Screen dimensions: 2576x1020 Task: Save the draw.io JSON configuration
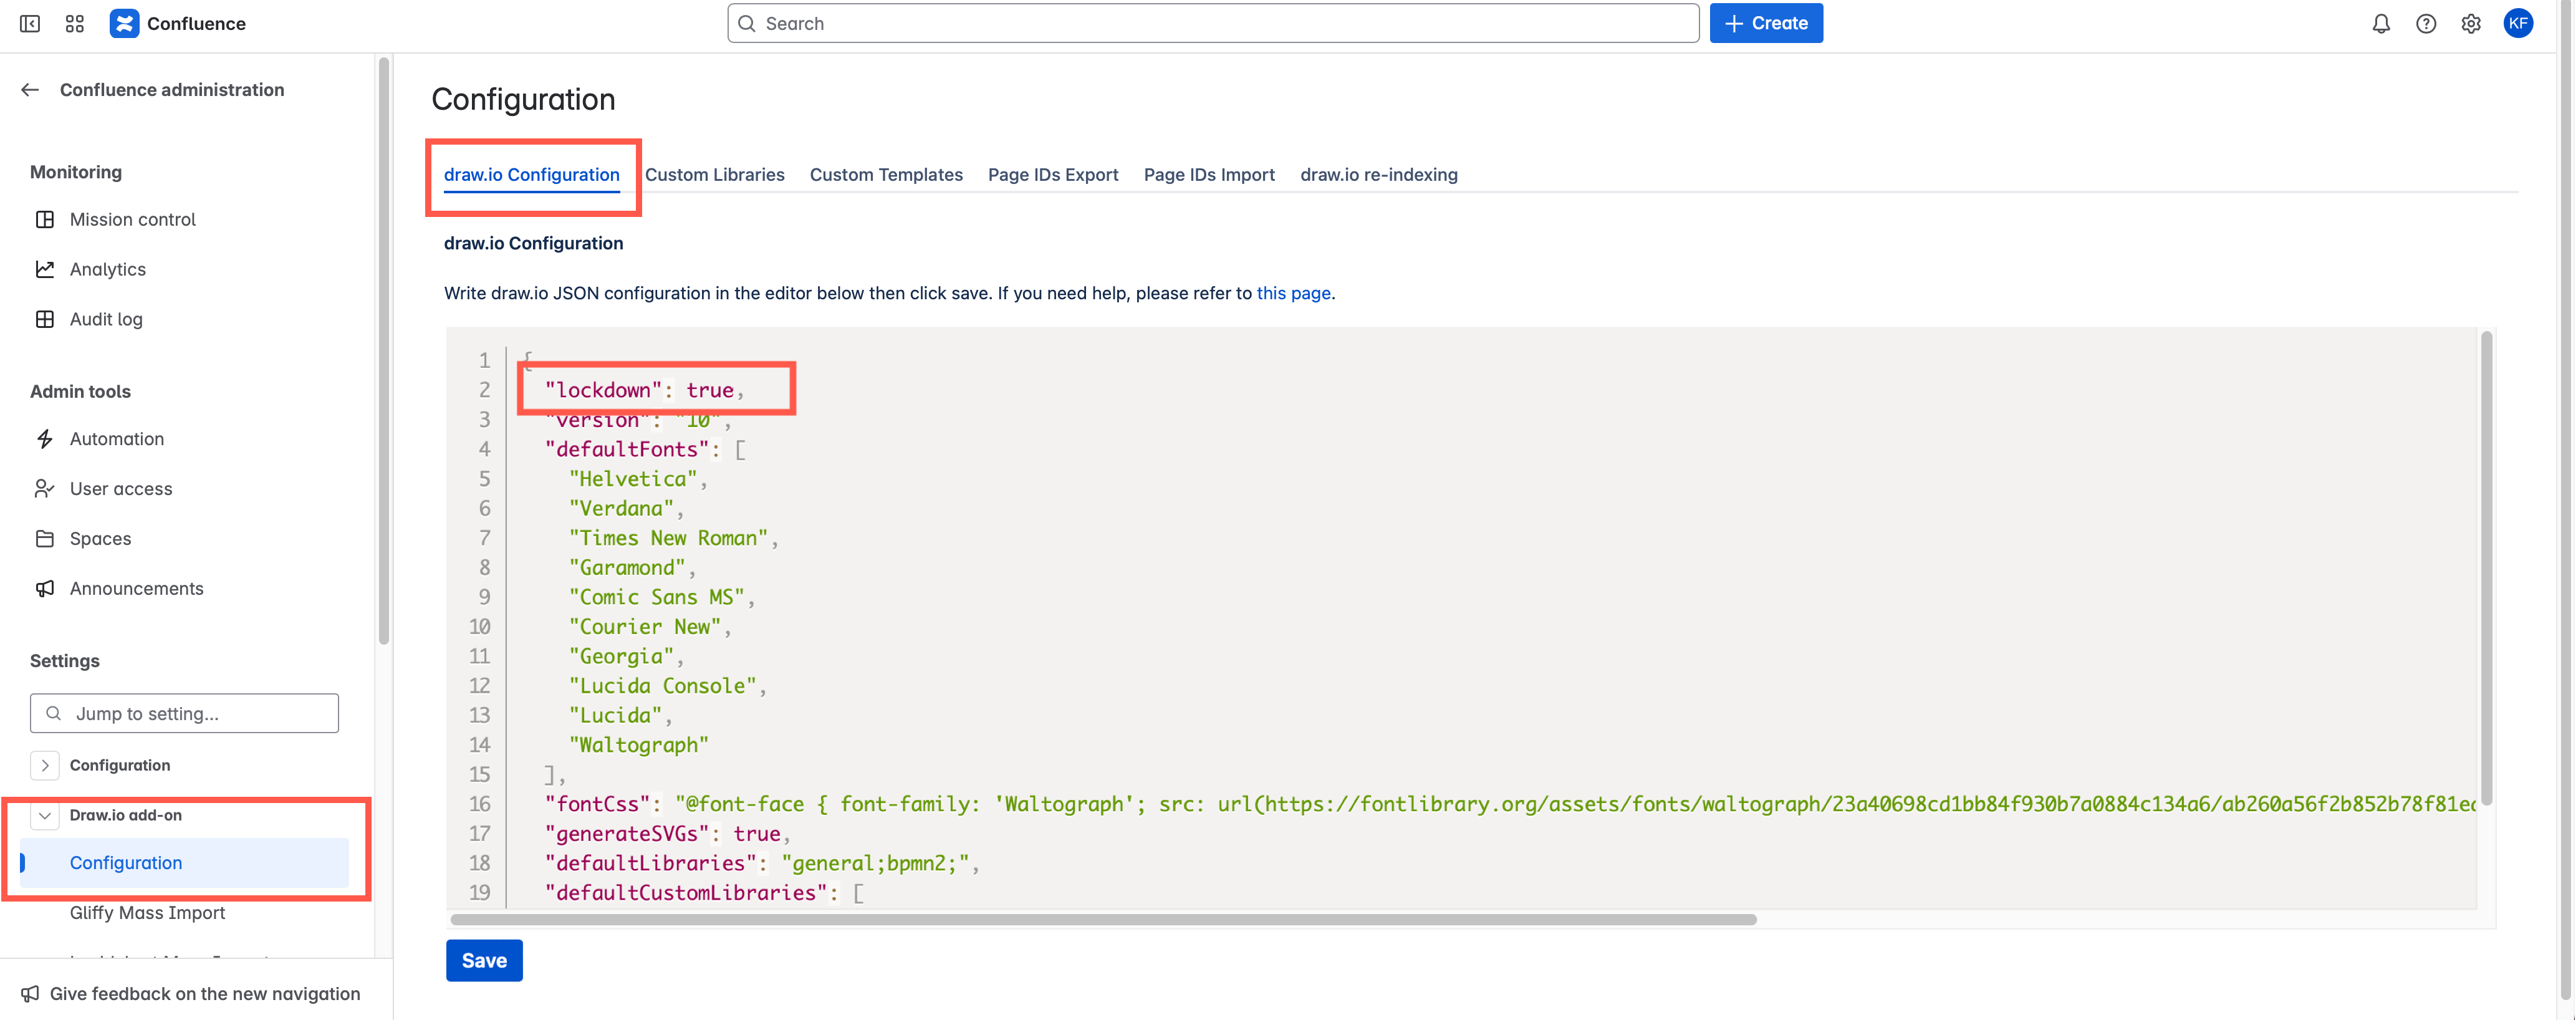[484, 960]
